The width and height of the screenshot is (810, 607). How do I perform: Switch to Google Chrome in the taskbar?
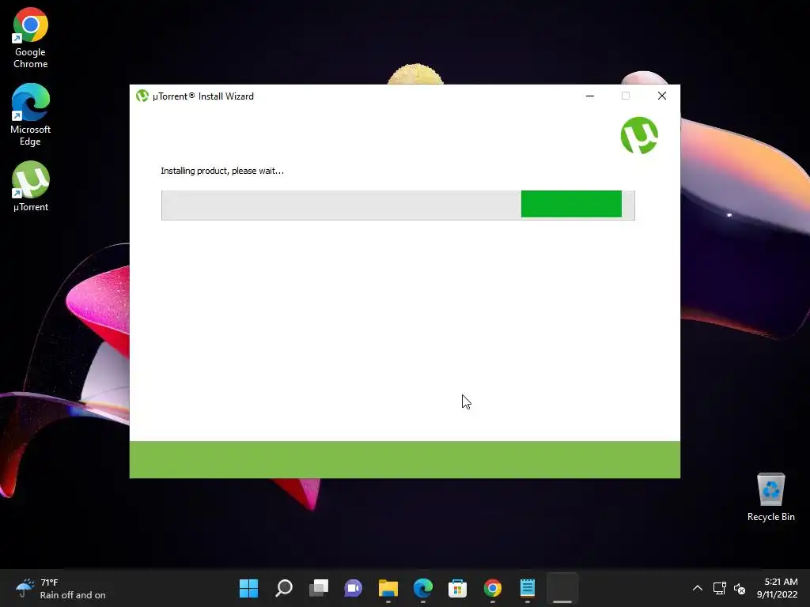click(x=492, y=588)
